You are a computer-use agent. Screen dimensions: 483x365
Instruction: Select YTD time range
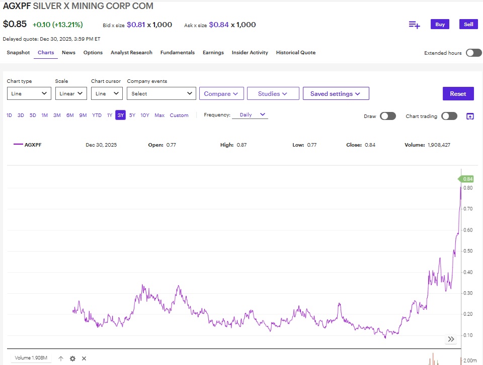click(97, 115)
